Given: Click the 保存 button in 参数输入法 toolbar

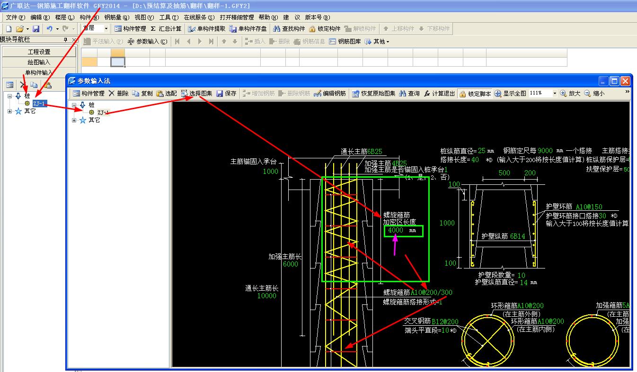Looking at the screenshot, I should [226, 94].
